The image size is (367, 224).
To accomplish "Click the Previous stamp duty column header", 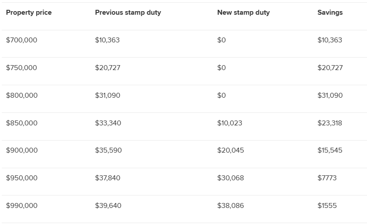I will 128,12.
